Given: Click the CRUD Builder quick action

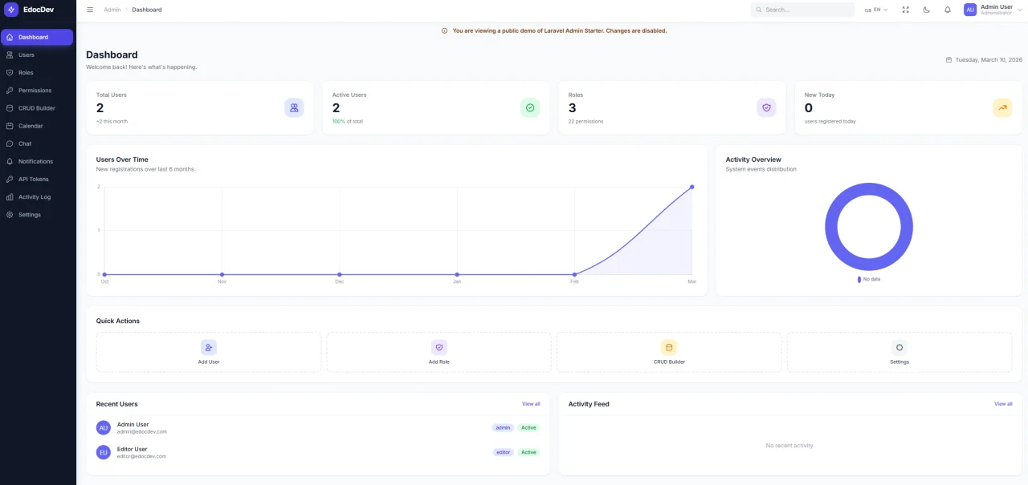Looking at the screenshot, I should click(x=669, y=352).
